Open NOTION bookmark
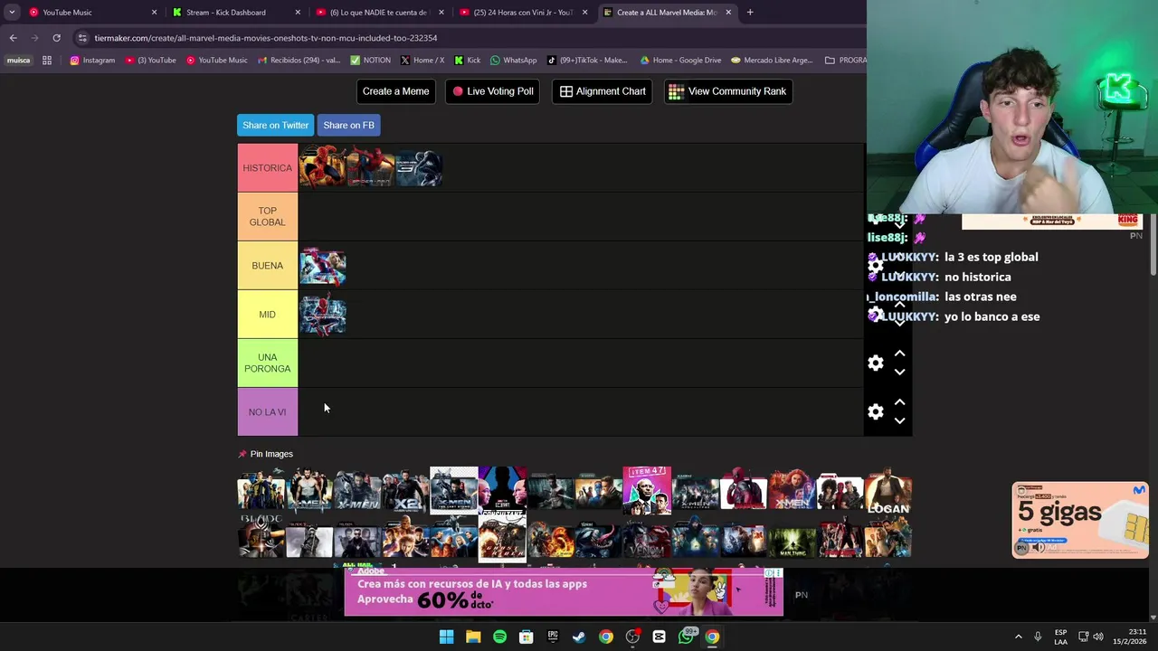The width and height of the screenshot is (1158, 651). 370,61
